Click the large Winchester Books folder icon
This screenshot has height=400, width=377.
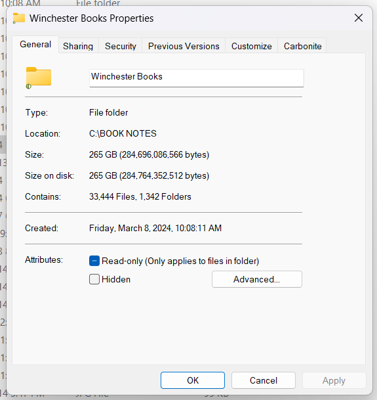39,78
